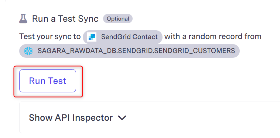The width and height of the screenshot is (280, 138).
Task: Click the word Inspector in the collapsible header
Action: [93, 117]
